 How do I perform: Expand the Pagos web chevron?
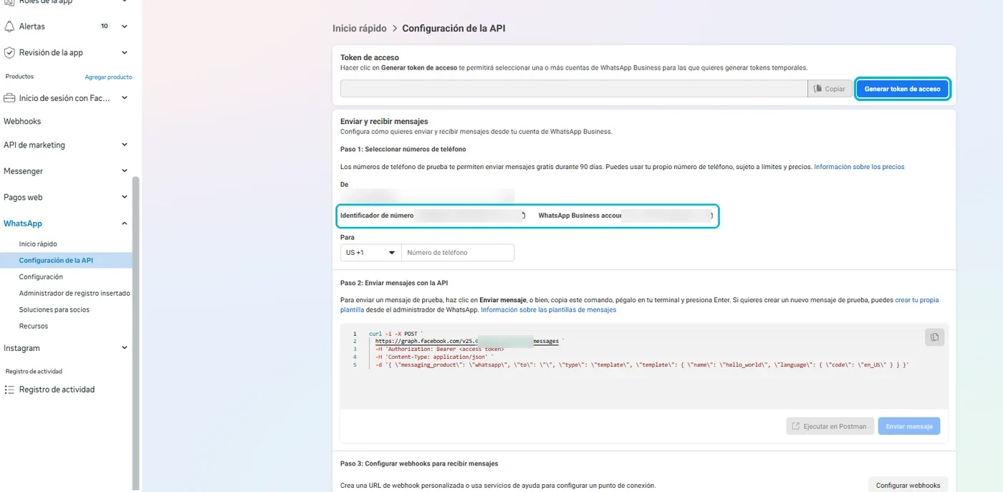click(125, 197)
